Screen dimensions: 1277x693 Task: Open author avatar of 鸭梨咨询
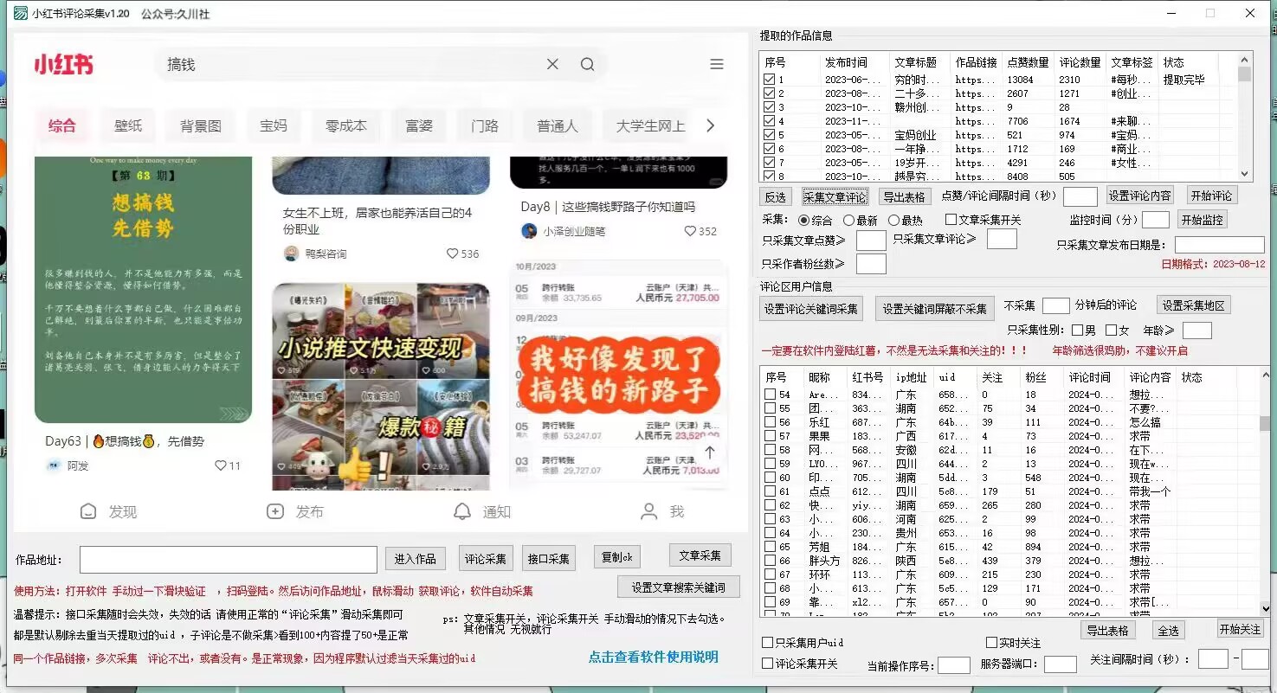click(291, 253)
